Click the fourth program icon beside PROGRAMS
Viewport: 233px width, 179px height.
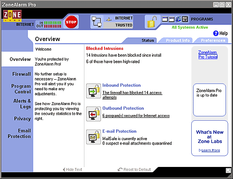pos(185,19)
